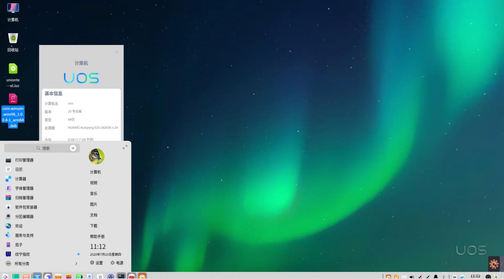Image resolution: width=504 pixels, height=279 pixels.
Task: Open the browser icon on the taskbar
Action: pyautogui.click(x=48, y=276)
